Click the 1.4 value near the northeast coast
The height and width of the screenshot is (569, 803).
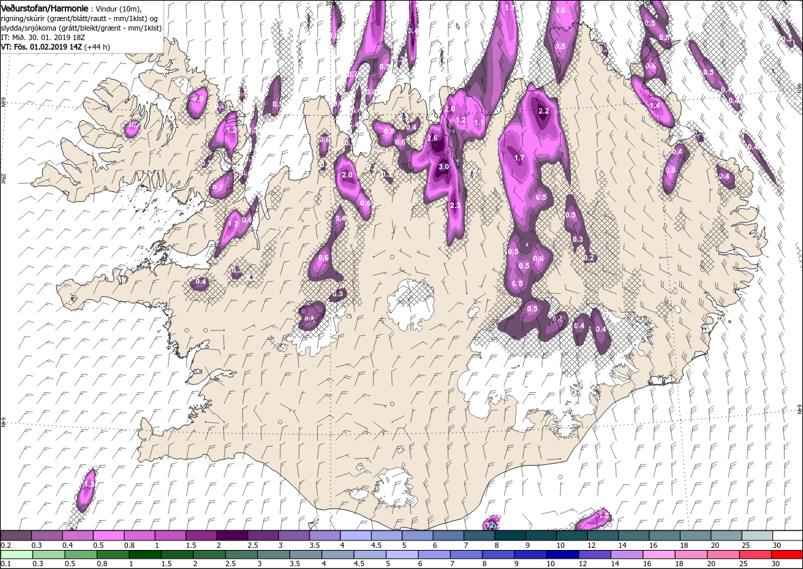click(655, 106)
